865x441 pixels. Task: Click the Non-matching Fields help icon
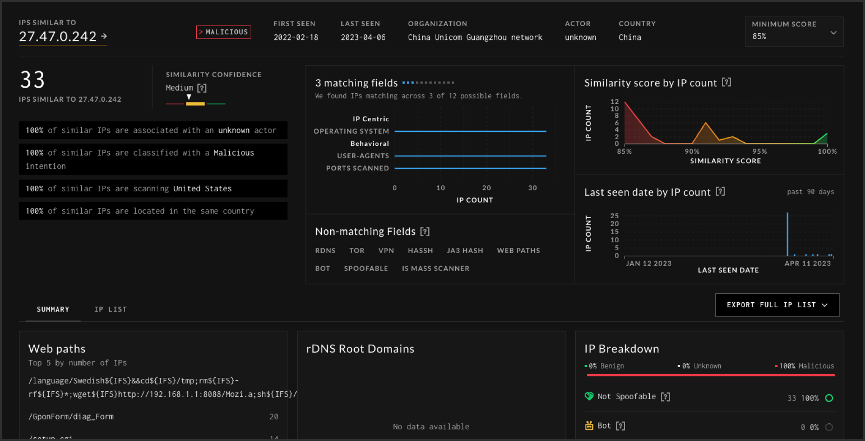point(426,231)
